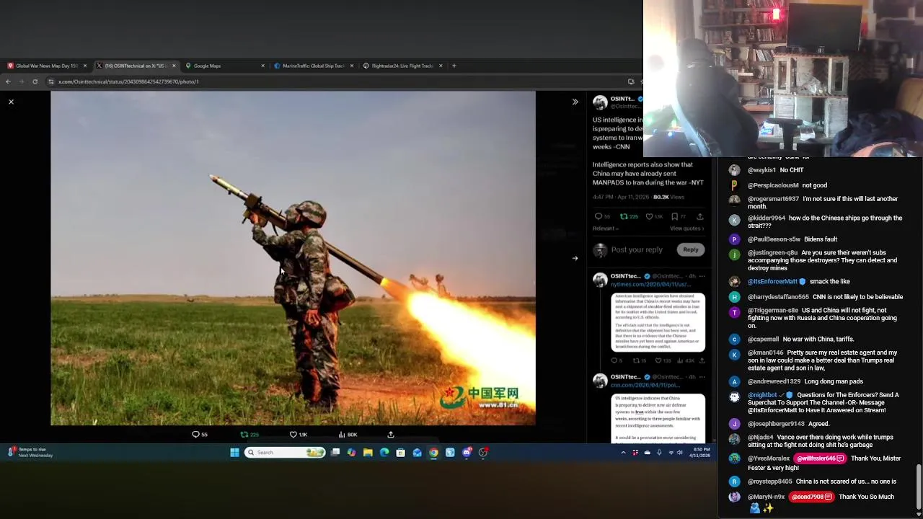Click the reply count icon below the photo
Image resolution: width=923 pixels, height=519 pixels.
click(195, 435)
